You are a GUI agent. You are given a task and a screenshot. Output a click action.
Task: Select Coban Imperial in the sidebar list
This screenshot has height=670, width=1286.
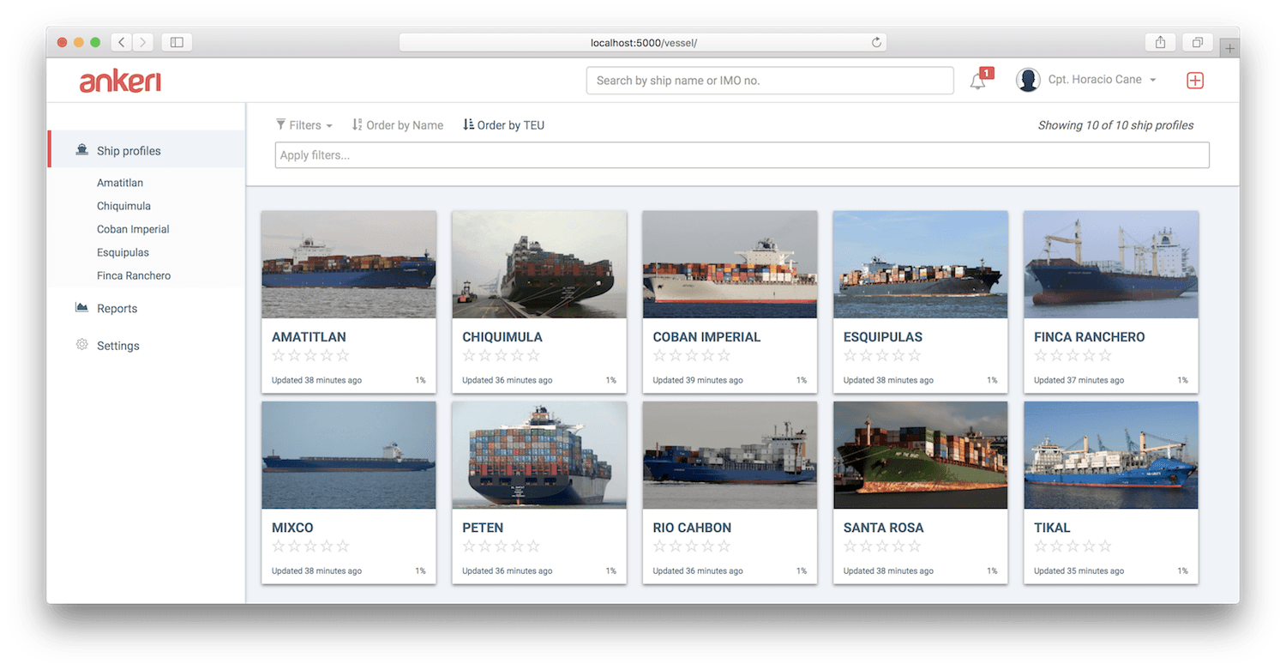[133, 229]
